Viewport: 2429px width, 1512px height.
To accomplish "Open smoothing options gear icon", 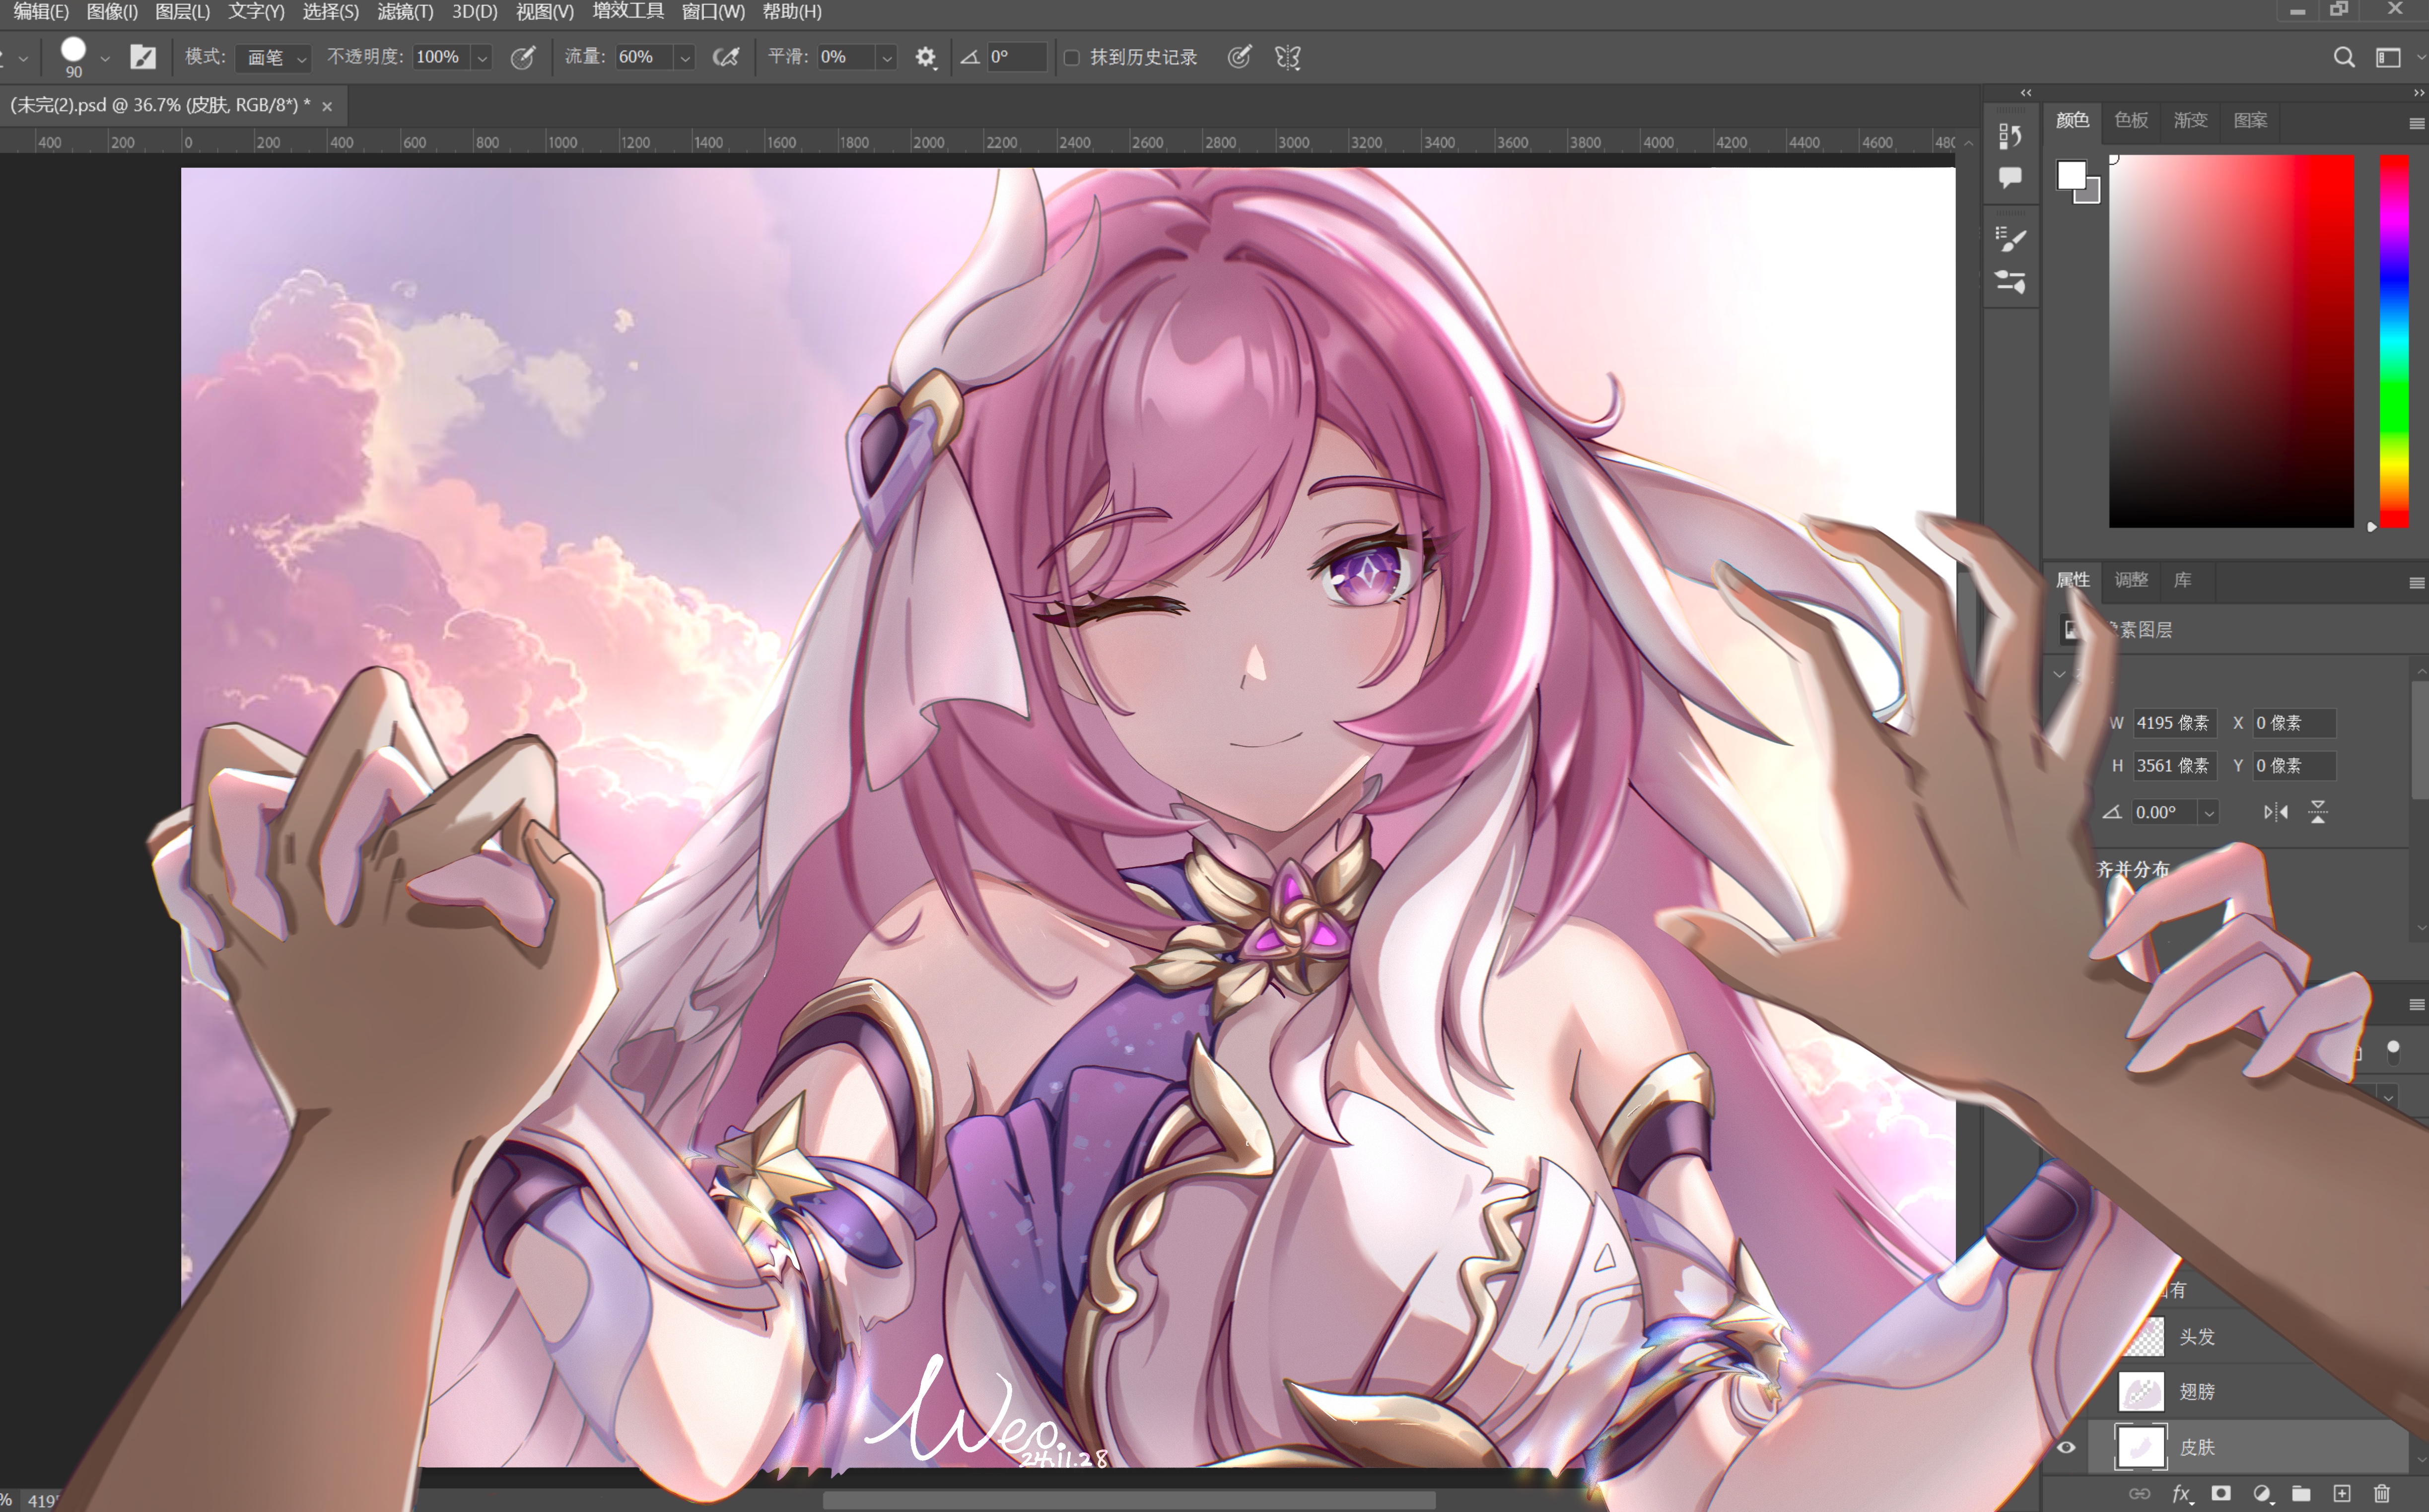I will pos(925,57).
